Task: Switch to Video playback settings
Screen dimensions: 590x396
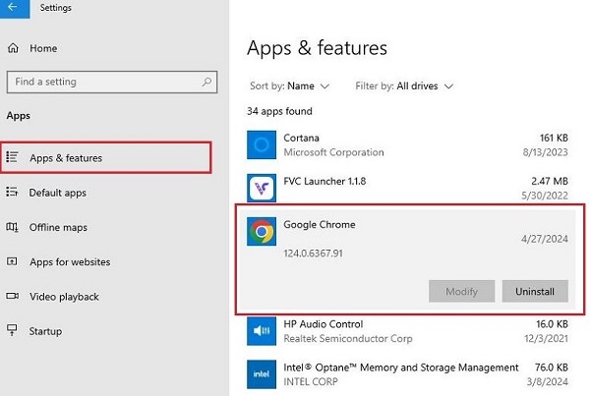Action: [x=64, y=296]
